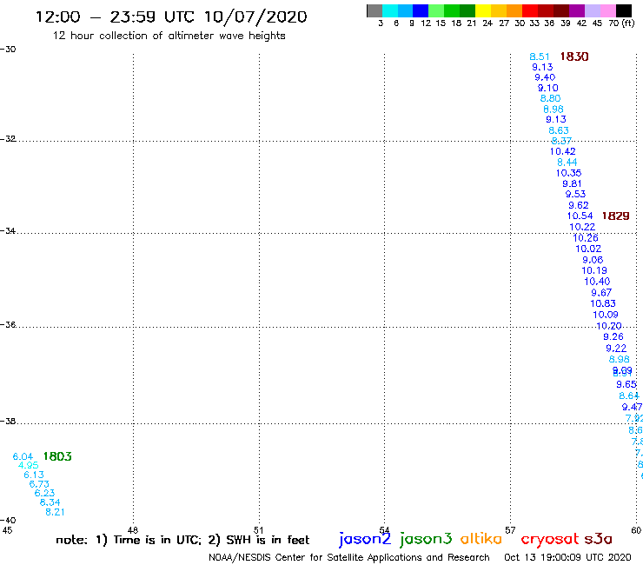Viewport: 643px width, 565px height.
Task: Click the NOAA/NESDIS Center credit line
Action: (349, 557)
